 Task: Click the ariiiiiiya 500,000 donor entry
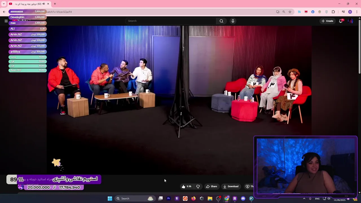click(28, 52)
